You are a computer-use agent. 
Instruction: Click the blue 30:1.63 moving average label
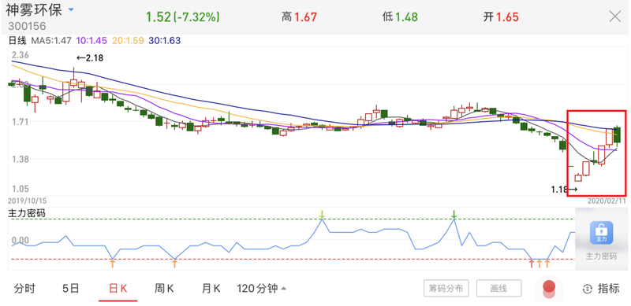click(x=165, y=41)
